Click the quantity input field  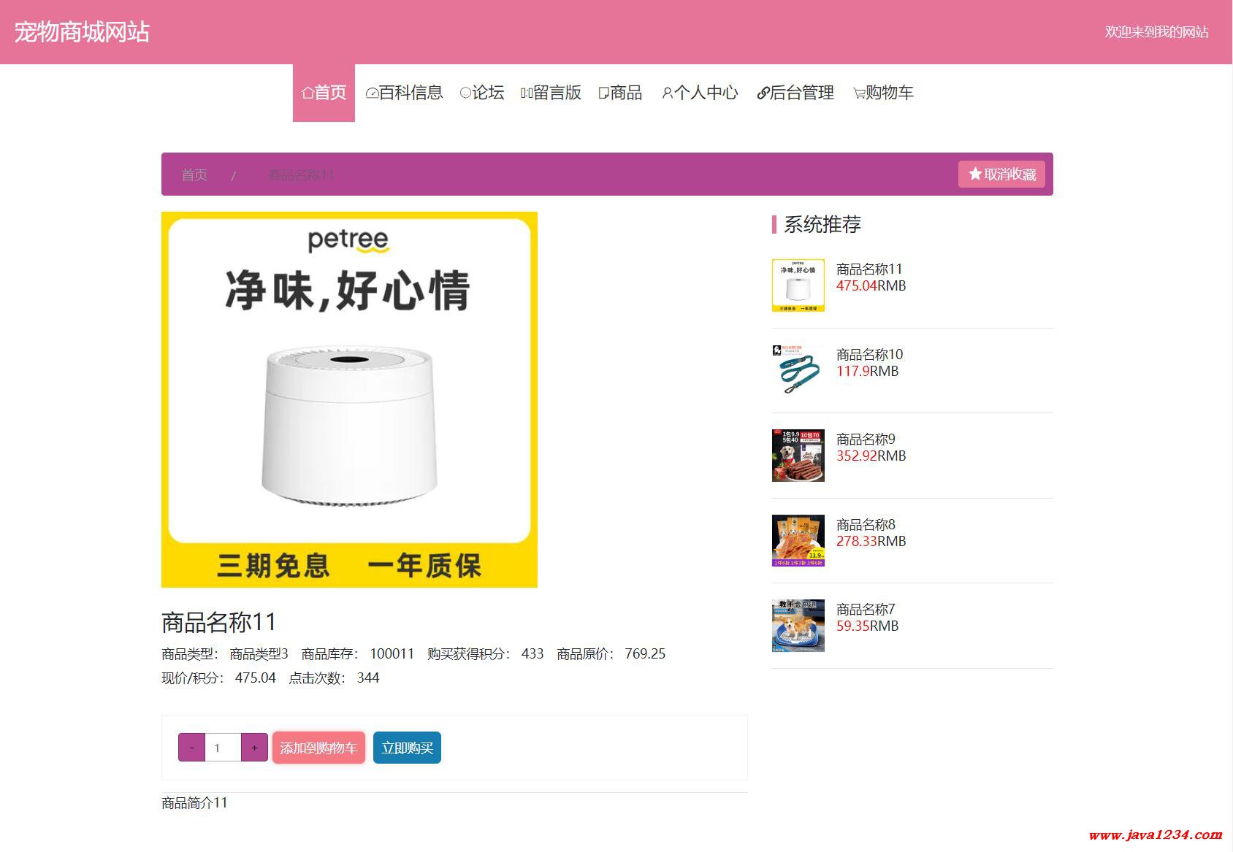[223, 748]
